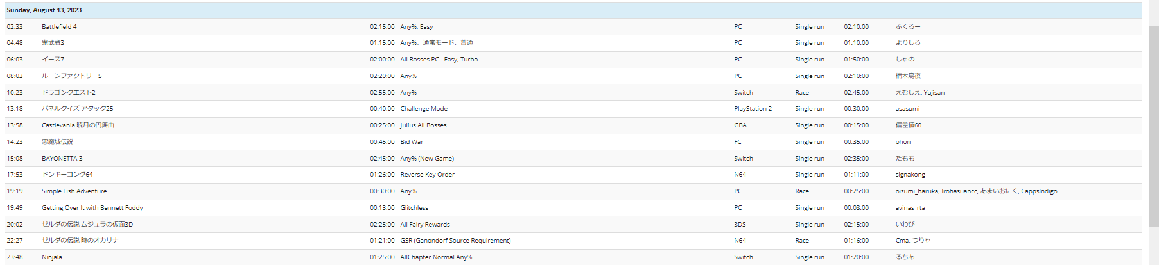Viewport: 1159px width, 265px height.
Task: Click runner name 'asasumi'
Action: (x=907, y=109)
